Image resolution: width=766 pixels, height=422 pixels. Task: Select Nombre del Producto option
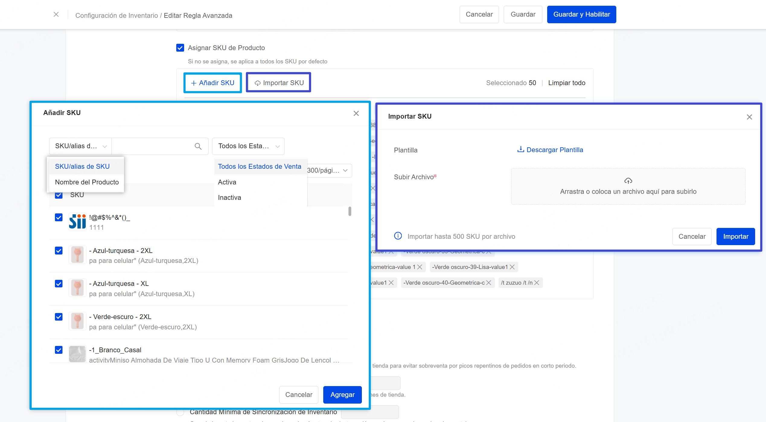point(87,182)
